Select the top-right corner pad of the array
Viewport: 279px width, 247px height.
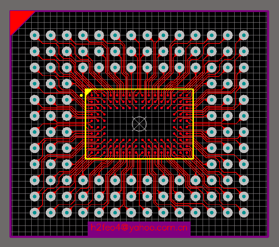pos(244,35)
